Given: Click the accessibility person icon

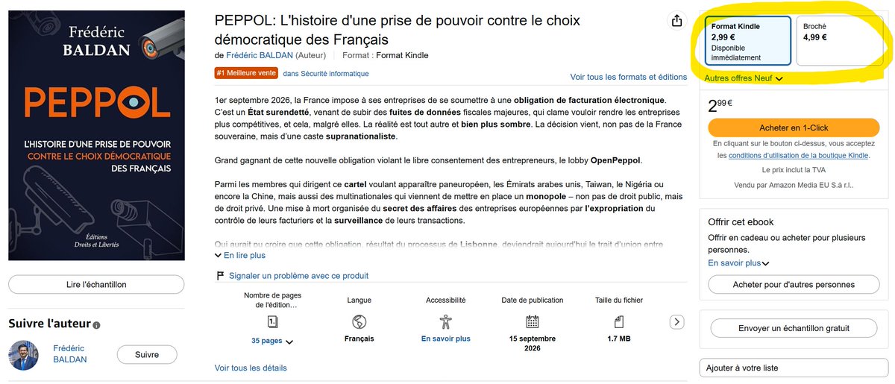Looking at the screenshot, I should click(446, 322).
